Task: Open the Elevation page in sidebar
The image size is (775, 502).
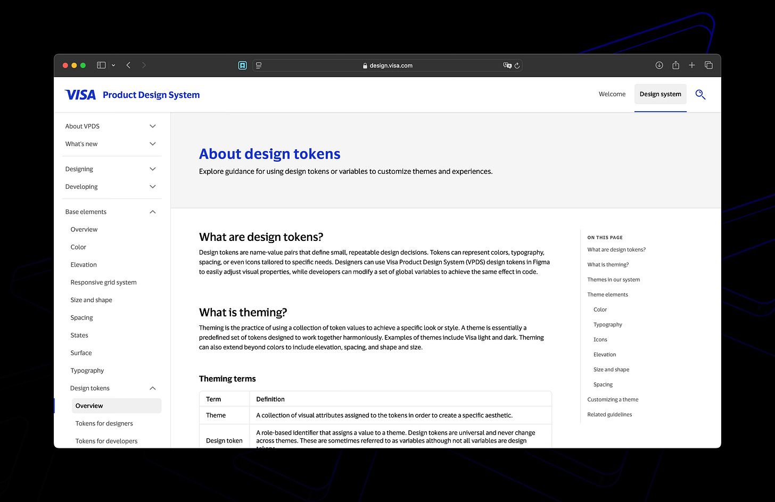Action: (84, 264)
